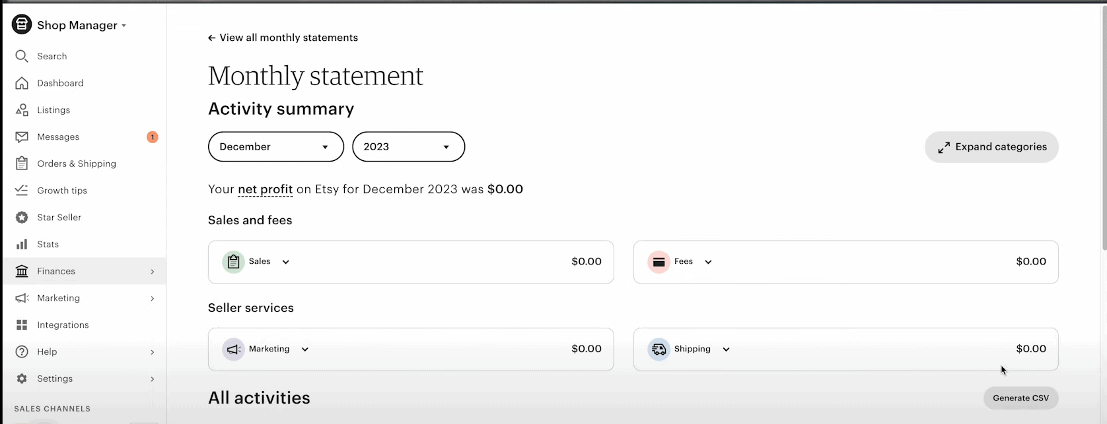
Task: Open Settings via the gear icon
Action: click(21, 379)
